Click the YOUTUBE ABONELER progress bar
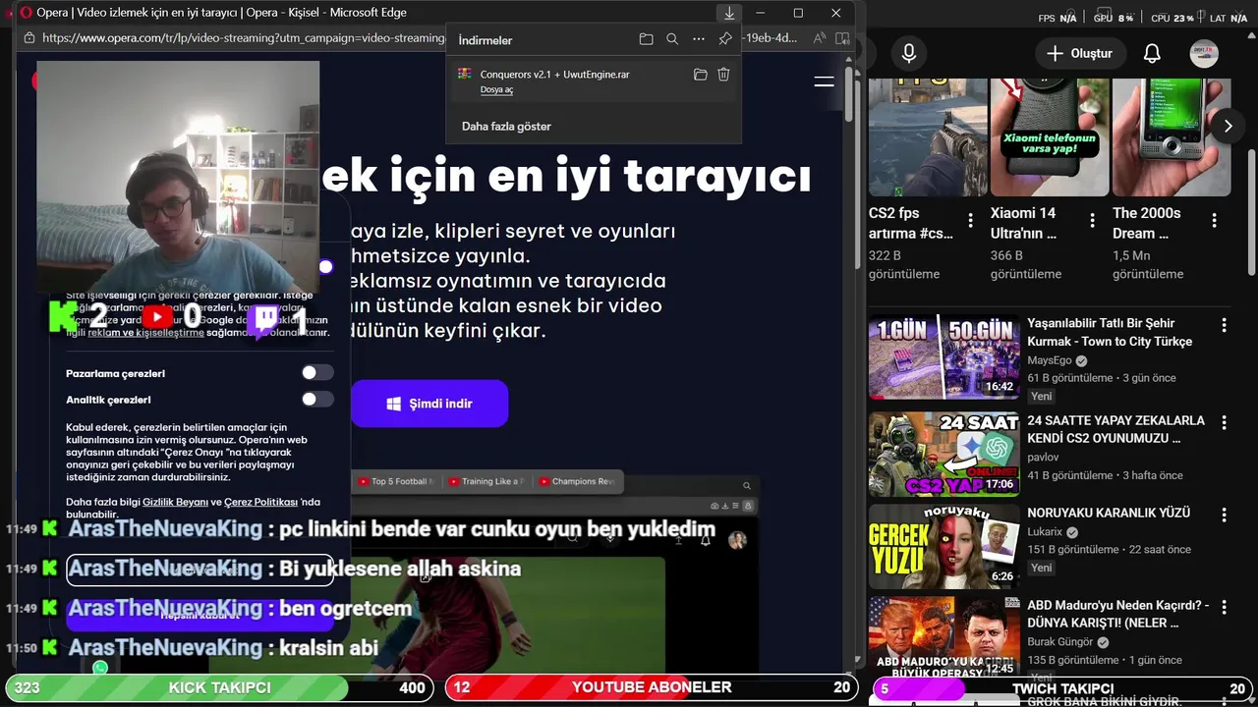The width and height of the screenshot is (1258, 707). tap(652, 688)
